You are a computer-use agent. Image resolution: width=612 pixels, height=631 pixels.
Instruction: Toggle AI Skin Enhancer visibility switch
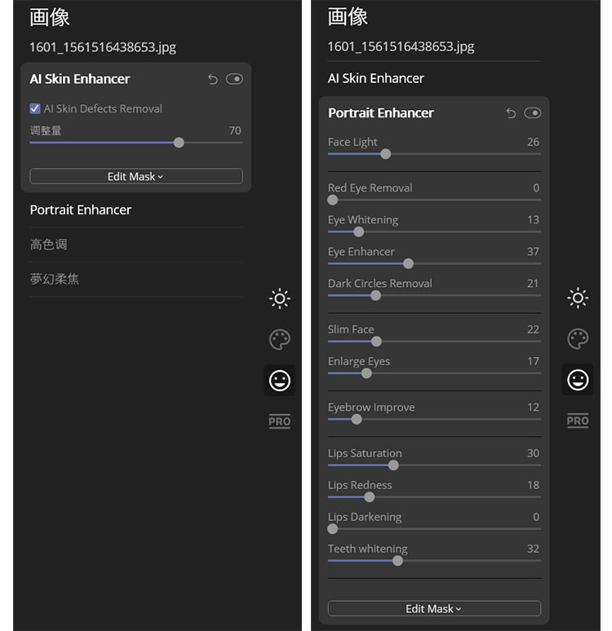tap(234, 79)
